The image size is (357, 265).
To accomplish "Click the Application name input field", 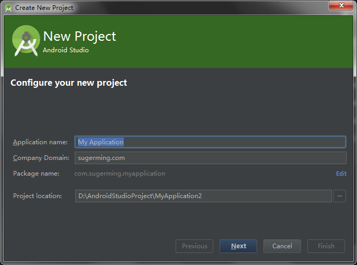I will tap(210, 142).
